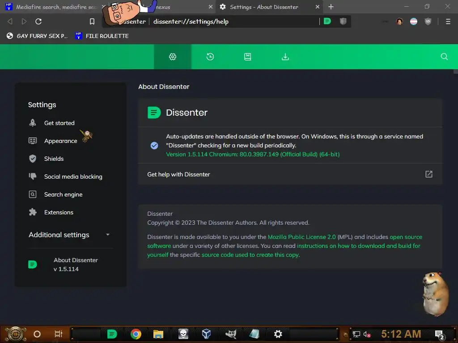
Task: Click the network icon in system tray
Action: coord(356,334)
